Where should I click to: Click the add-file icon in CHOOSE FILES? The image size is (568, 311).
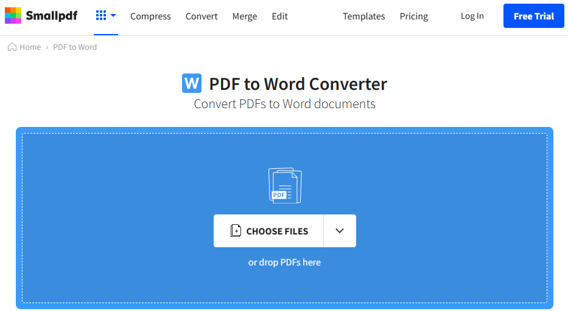tap(236, 231)
